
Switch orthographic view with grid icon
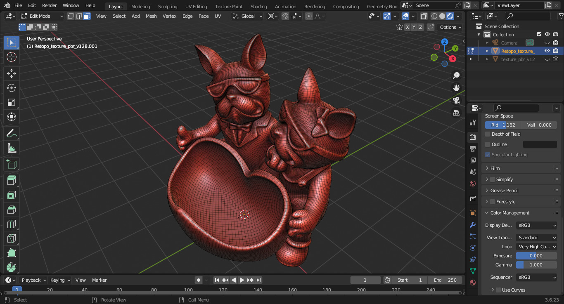coord(456,113)
